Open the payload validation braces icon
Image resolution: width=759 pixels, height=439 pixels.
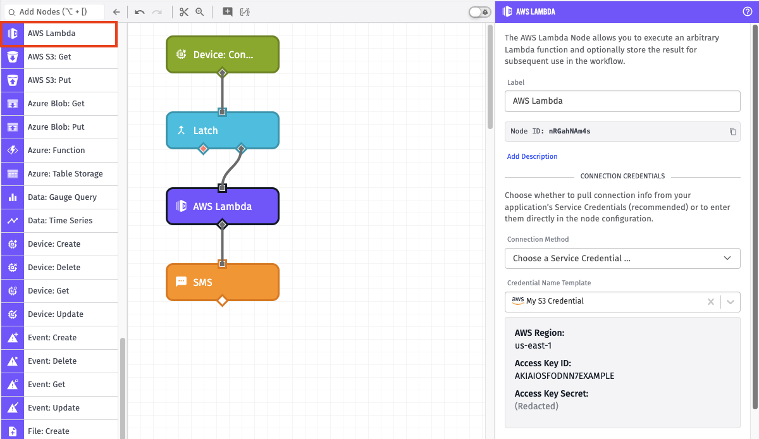245,11
